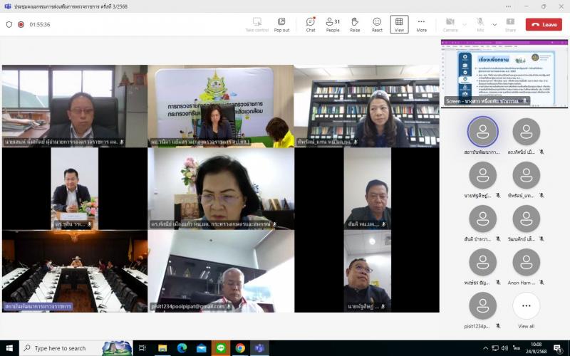Viewport: 570px width, 356px height.
Task: Open Windows Start menu
Action: (x=9, y=348)
